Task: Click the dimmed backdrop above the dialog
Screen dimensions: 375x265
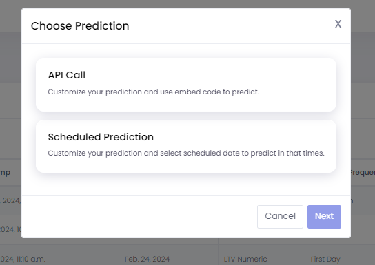Action: point(187,4)
